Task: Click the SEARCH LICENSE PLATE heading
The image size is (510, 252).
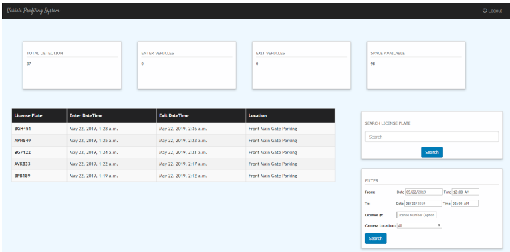Action: [x=388, y=123]
